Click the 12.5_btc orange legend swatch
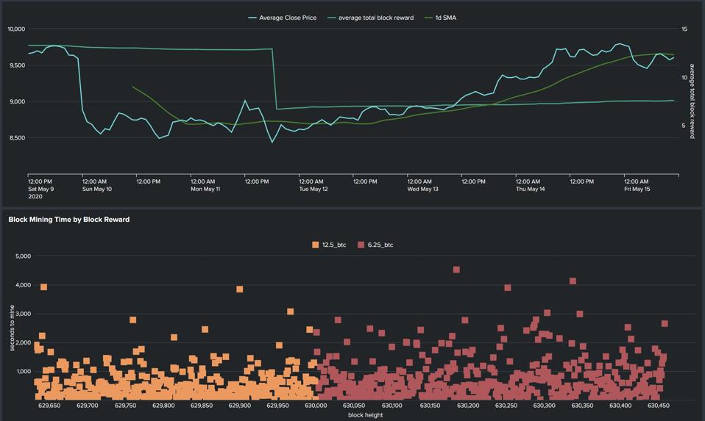This screenshot has width=705, height=421. point(315,245)
